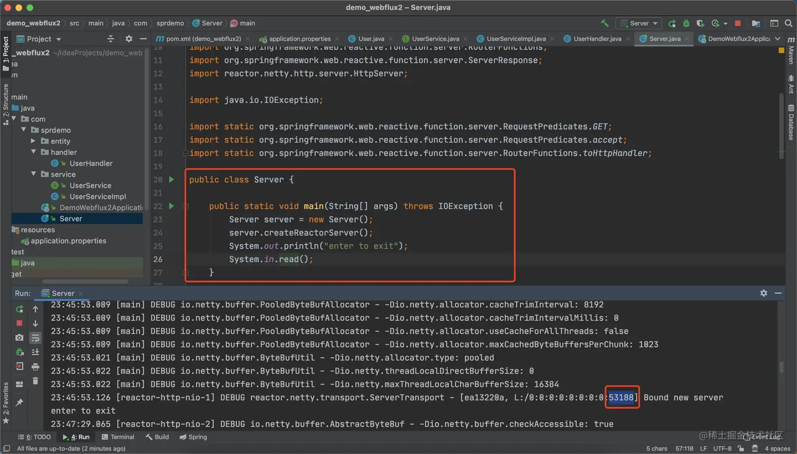Minimize the Run tool window
This screenshot has height=454, width=797.
tap(778, 293)
